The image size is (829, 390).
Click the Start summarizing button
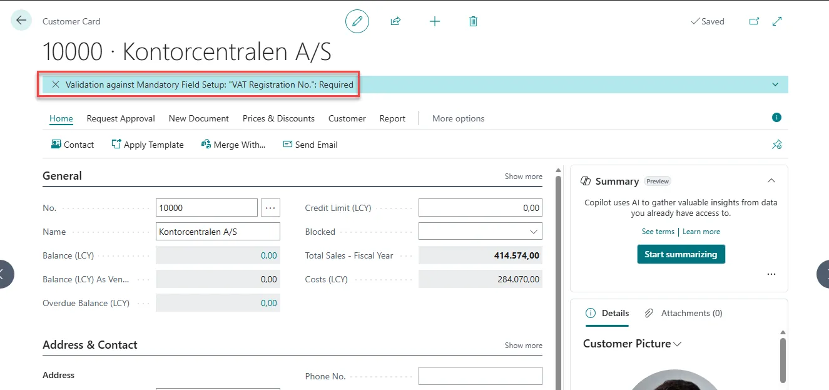(681, 254)
